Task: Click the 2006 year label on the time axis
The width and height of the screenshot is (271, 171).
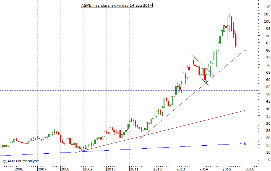Action: pos(19,169)
